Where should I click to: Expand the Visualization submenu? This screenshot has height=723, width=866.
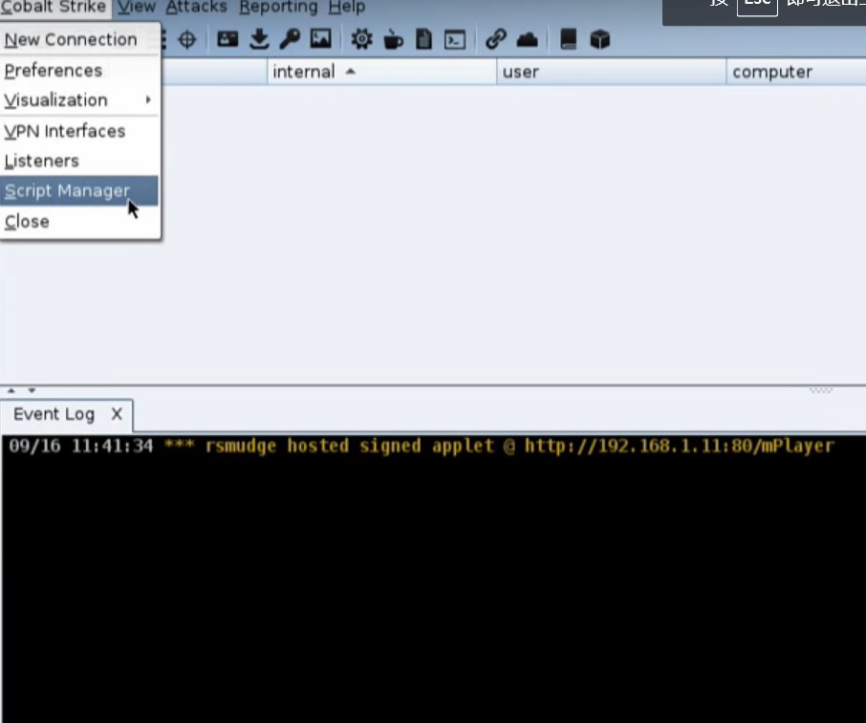tap(79, 100)
